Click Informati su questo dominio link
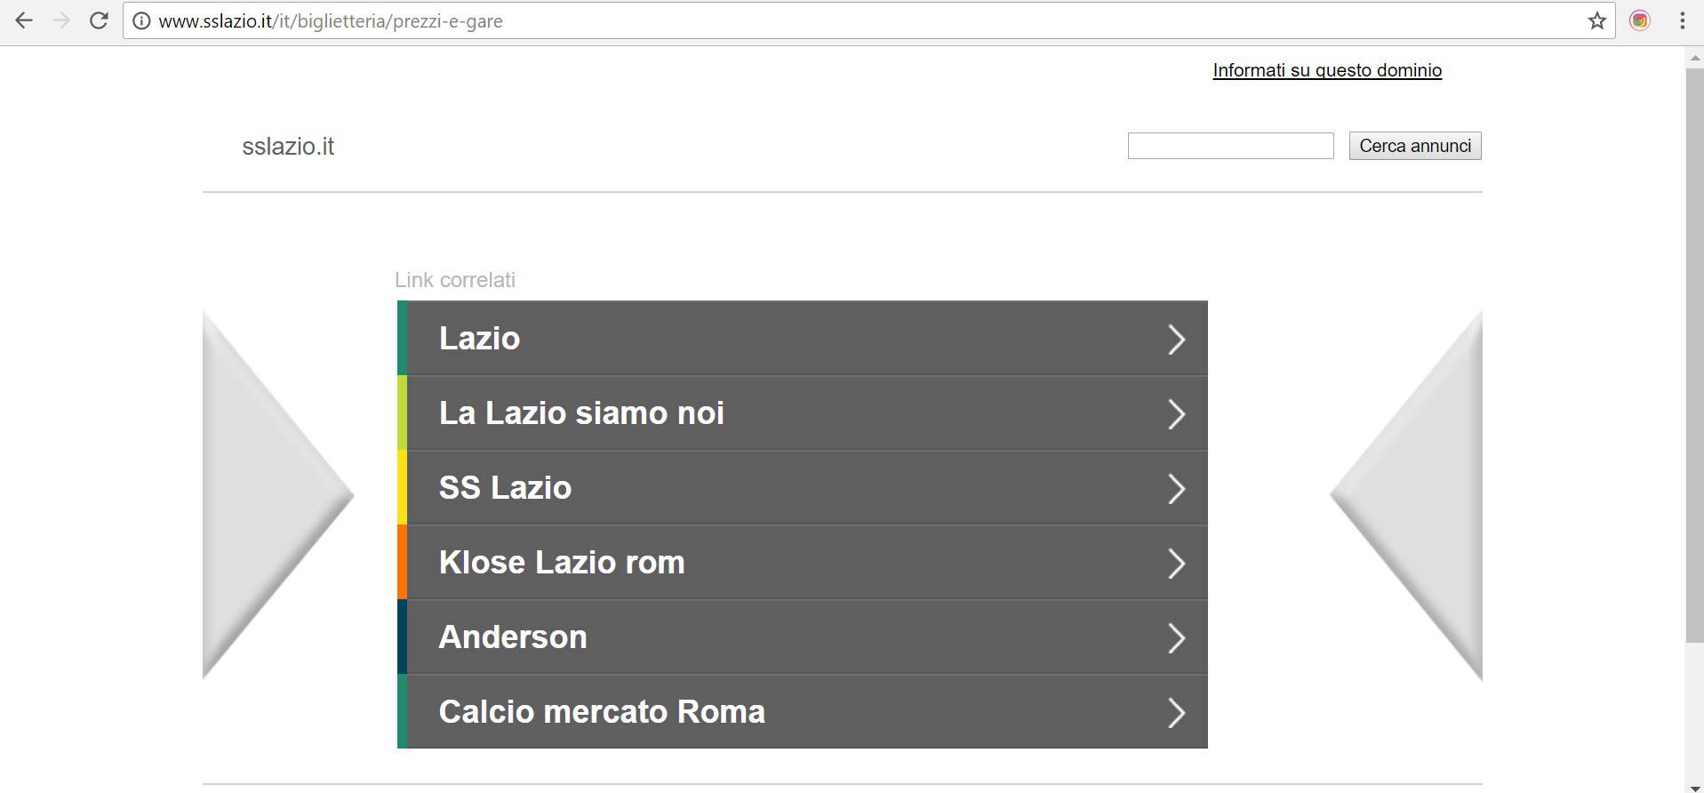This screenshot has width=1704, height=793. pos(1327,70)
